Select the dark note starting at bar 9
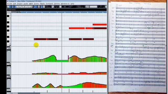Screen dimensions: 168x94 (40, 39)
